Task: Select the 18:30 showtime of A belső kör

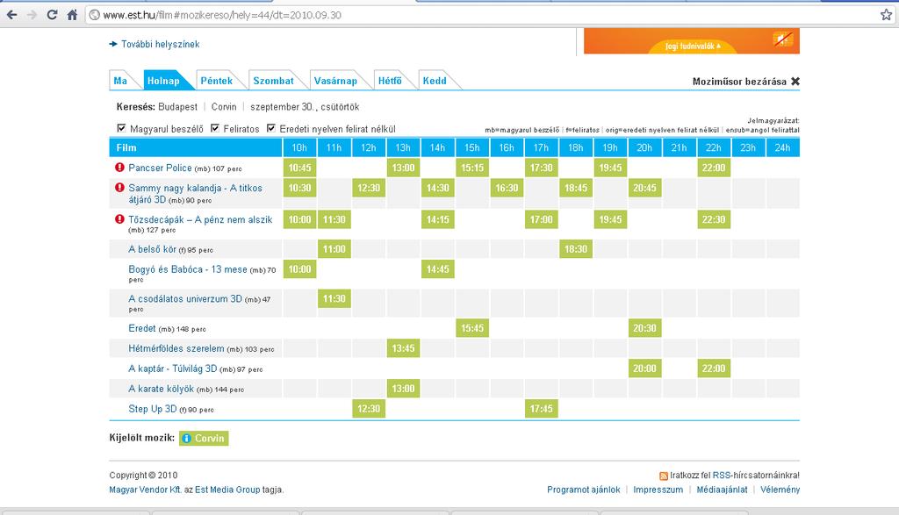Action: click(x=576, y=249)
